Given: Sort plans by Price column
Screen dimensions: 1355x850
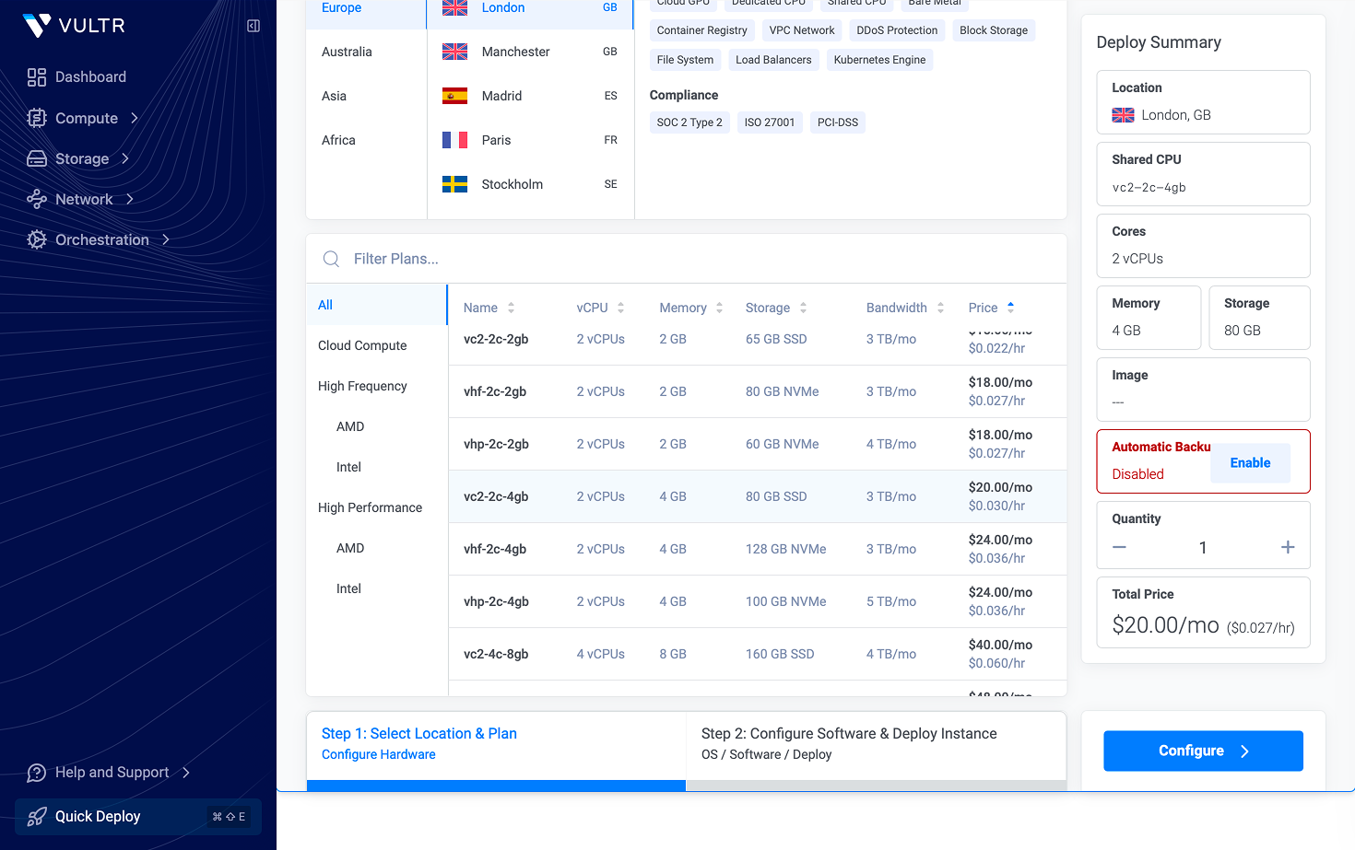Looking at the screenshot, I should point(991,308).
